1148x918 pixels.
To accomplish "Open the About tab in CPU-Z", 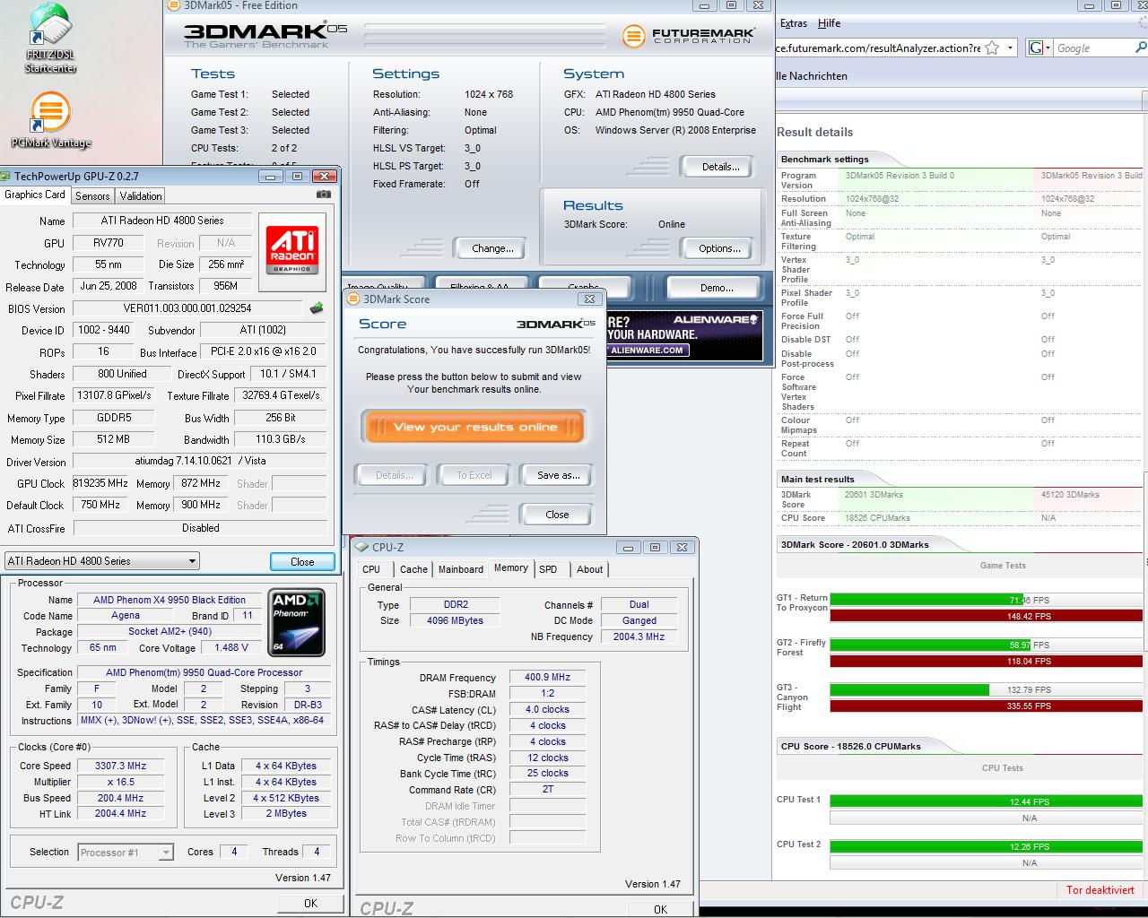I will [x=589, y=569].
